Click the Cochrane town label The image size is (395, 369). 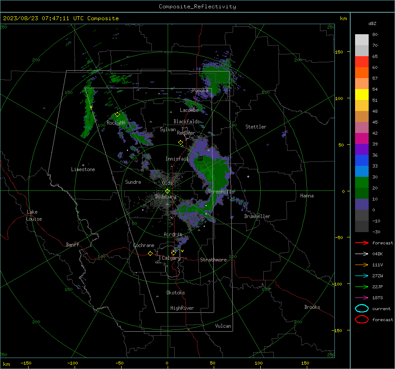tap(144, 245)
